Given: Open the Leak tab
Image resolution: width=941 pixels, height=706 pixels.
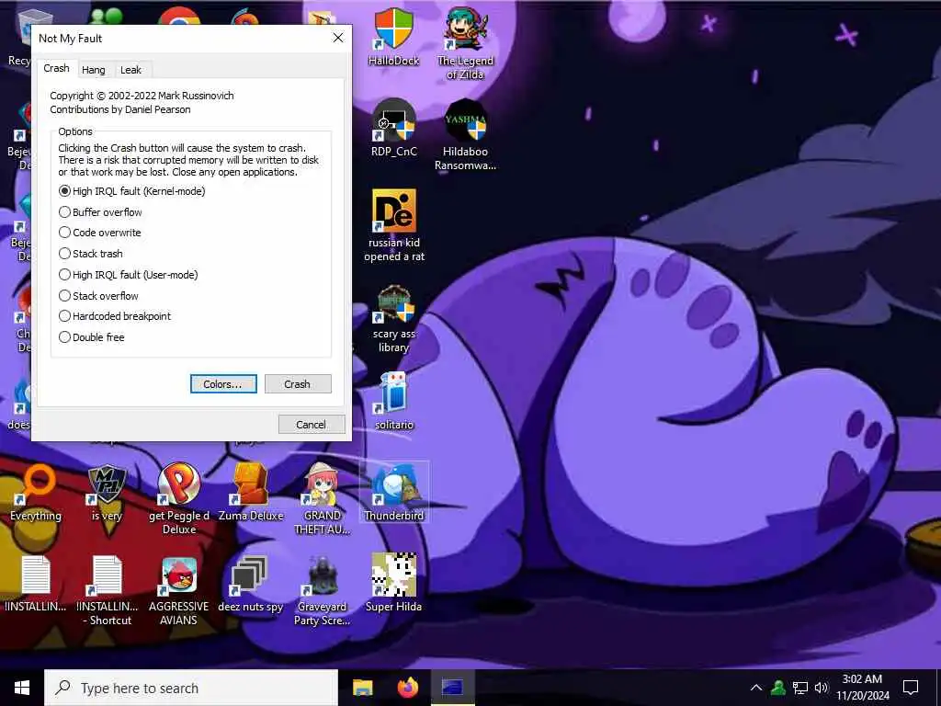Looking at the screenshot, I should tap(130, 70).
